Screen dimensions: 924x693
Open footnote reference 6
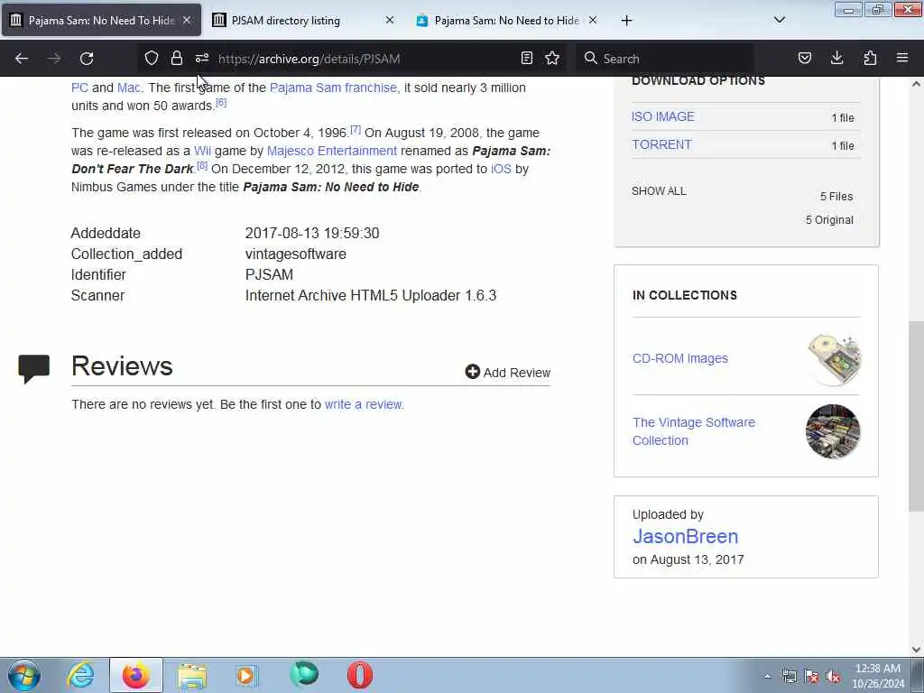pyautogui.click(x=221, y=103)
